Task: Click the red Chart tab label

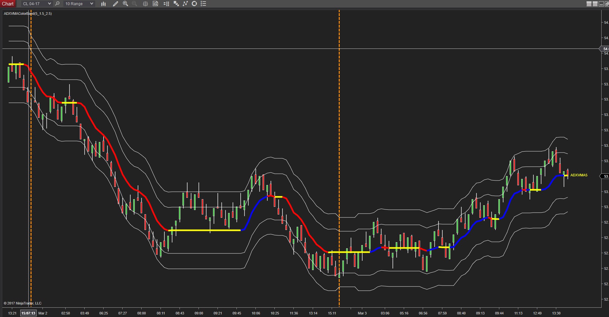Action: pos(8,4)
